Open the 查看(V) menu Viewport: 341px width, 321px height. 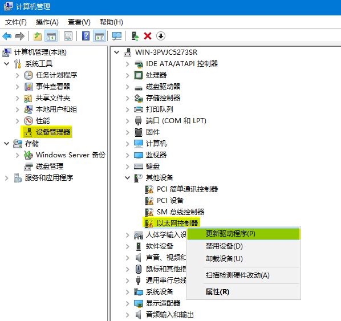[x=79, y=22]
